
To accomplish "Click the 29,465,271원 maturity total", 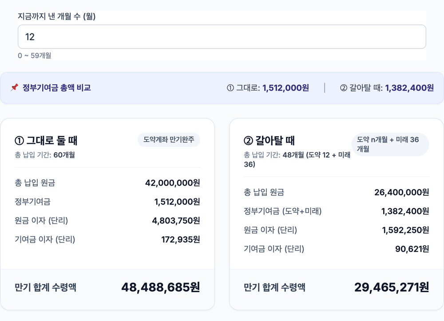I will tap(392, 288).
